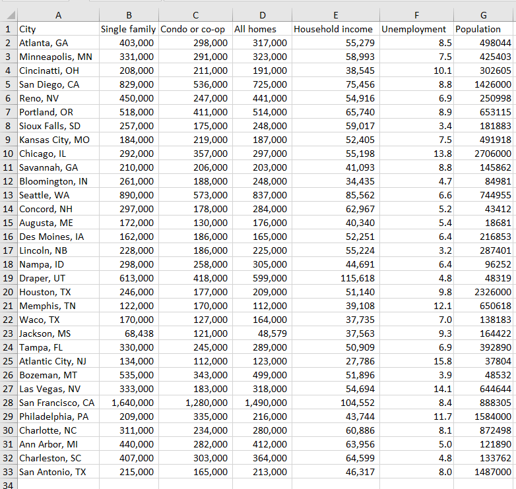Screen dimensions: 516x489
Task: Select the 'San Francisco, CA' cell
Action: 58,403
